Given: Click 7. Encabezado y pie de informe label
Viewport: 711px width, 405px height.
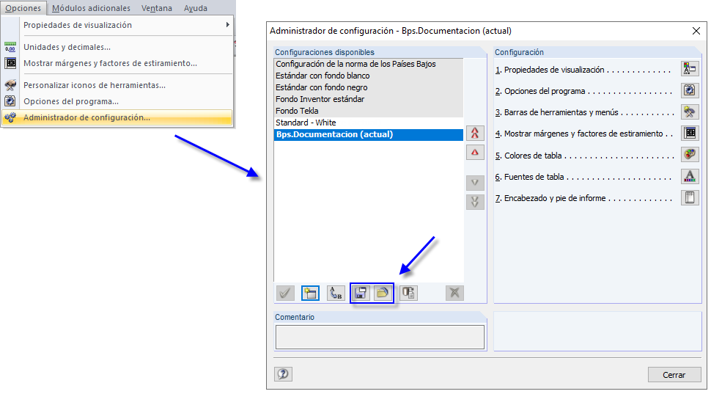Looking at the screenshot, I should click(x=550, y=198).
